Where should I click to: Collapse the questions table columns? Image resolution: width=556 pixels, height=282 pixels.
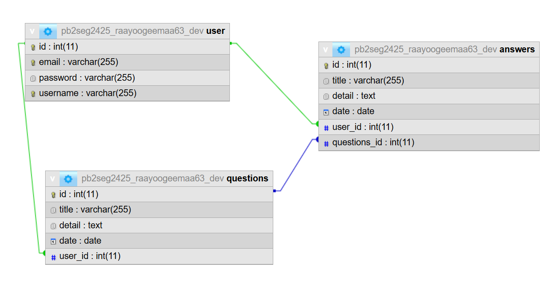(52, 179)
